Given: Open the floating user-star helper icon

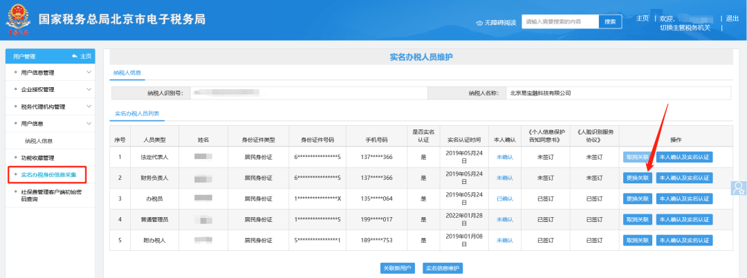Looking at the screenshot, I should 739,187.
